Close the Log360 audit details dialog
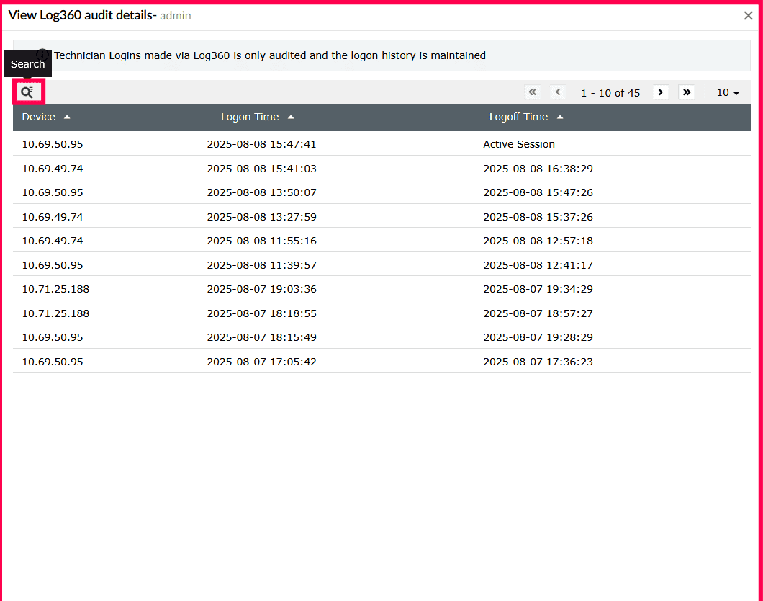This screenshot has width=763, height=601. pyautogui.click(x=749, y=16)
